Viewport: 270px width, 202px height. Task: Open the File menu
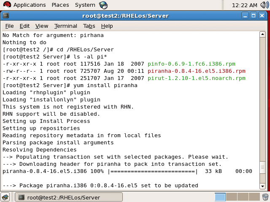(9, 26)
